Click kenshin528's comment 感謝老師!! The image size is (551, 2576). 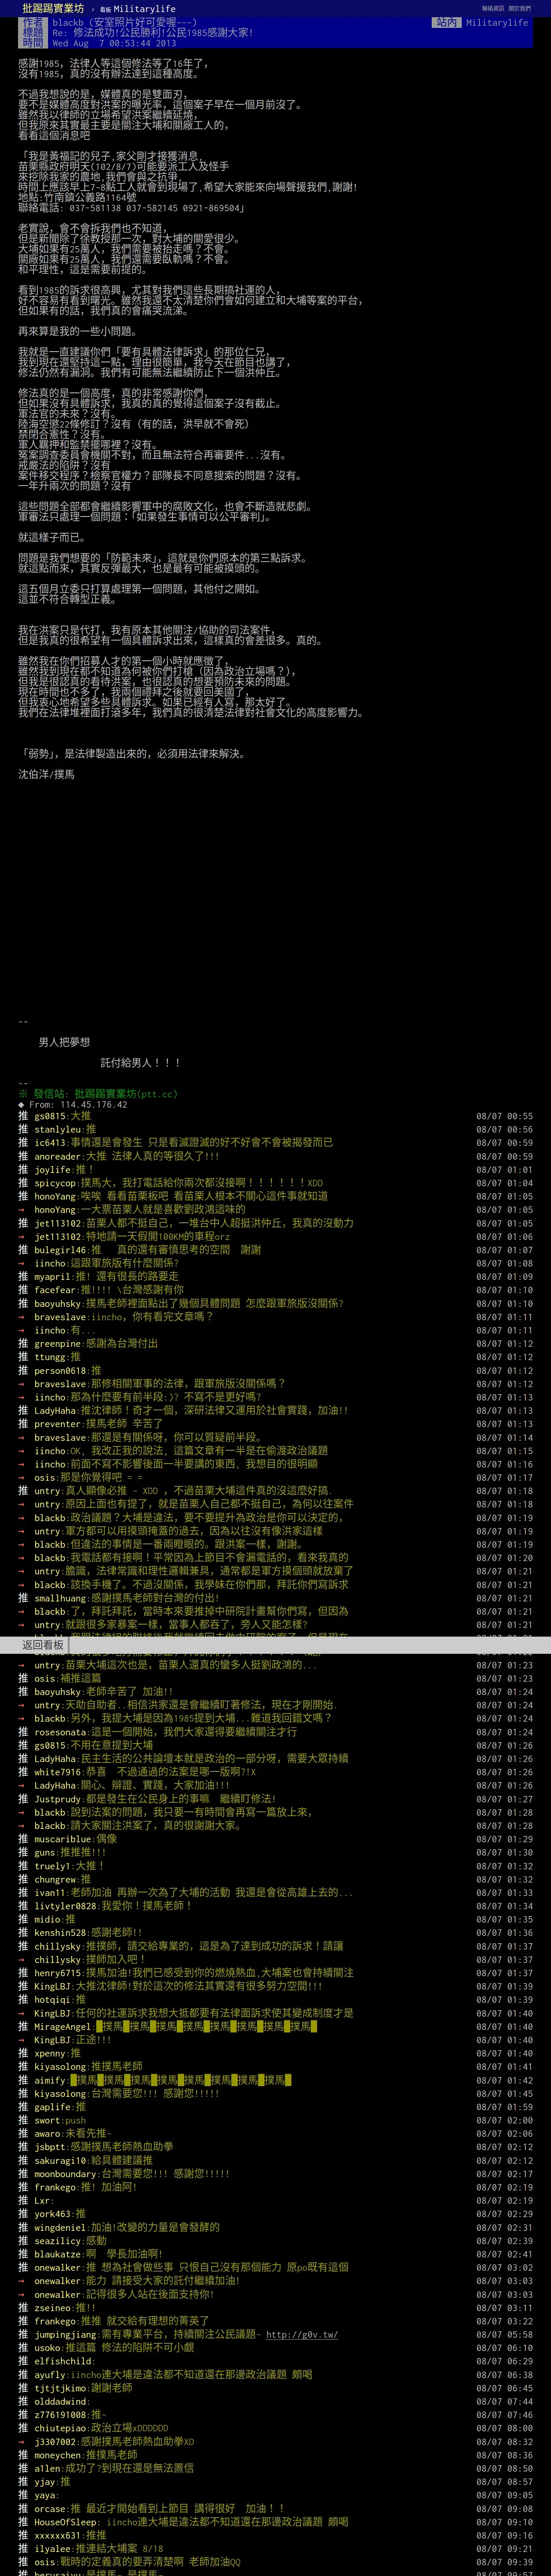click(275, 1932)
